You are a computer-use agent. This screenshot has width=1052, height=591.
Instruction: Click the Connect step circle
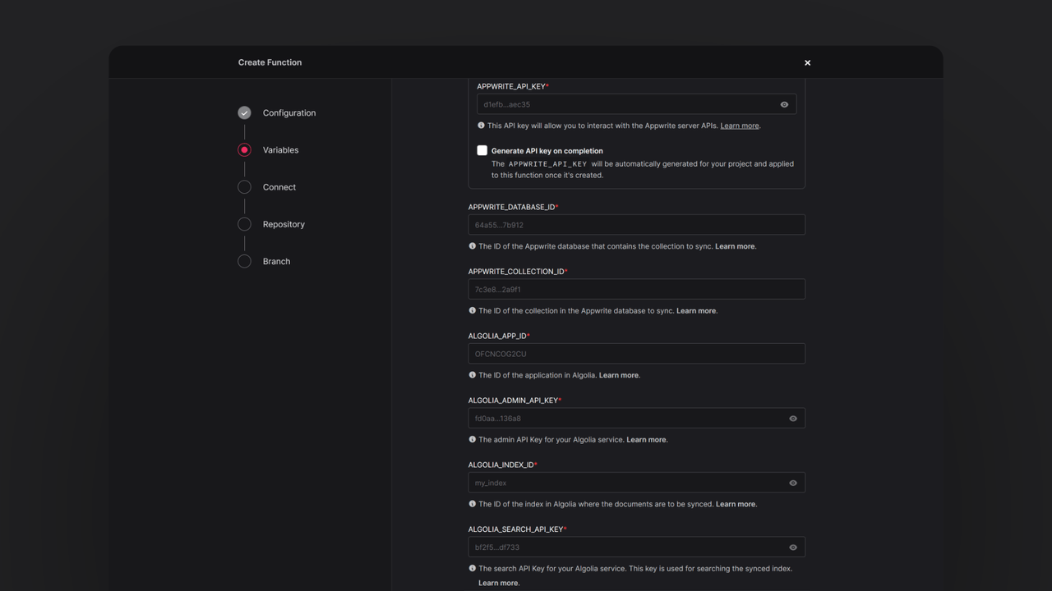tap(244, 187)
